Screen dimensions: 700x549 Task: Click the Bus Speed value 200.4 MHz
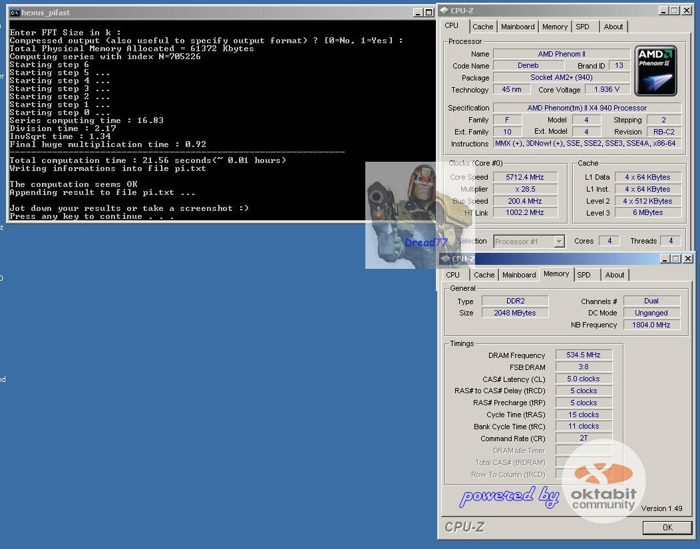pyautogui.click(x=525, y=201)
